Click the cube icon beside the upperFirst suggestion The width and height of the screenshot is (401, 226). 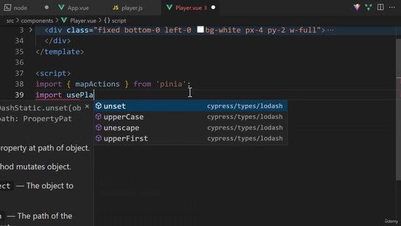click(x=98, y=138)
